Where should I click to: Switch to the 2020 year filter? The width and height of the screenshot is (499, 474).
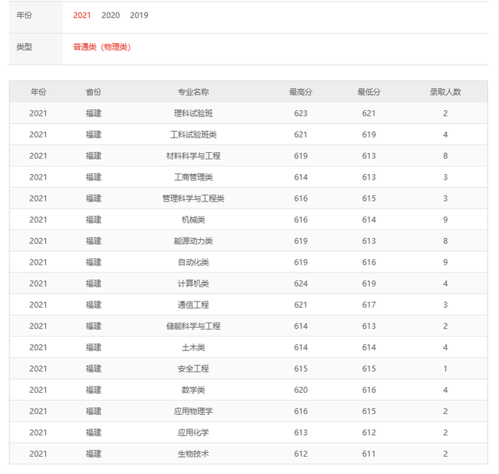pos(111,16)
